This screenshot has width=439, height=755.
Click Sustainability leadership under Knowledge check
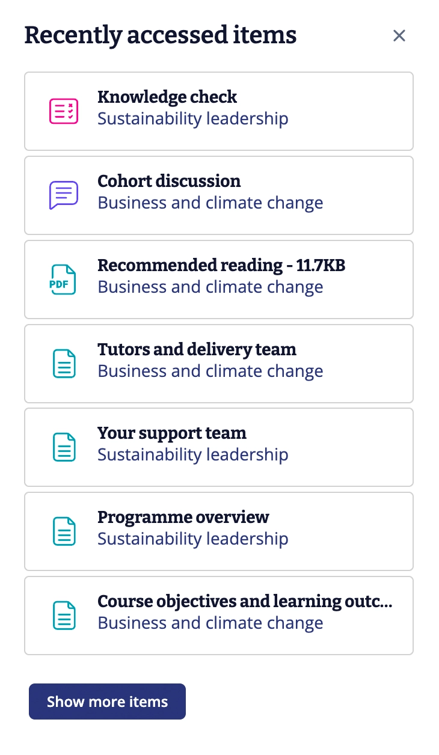[x=193, y=119]
